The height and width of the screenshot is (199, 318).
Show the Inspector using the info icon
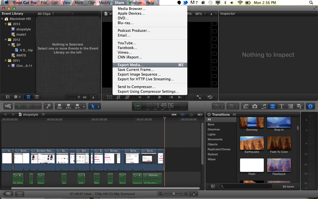[310, 107]
